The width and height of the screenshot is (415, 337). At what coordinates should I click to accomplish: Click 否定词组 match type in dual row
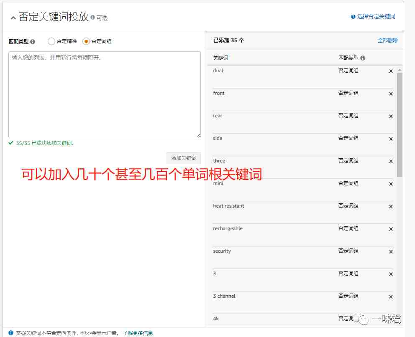click(348, 71)
